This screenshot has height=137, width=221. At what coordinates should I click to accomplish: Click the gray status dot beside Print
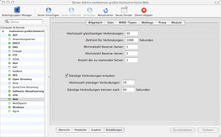(9, 83)
